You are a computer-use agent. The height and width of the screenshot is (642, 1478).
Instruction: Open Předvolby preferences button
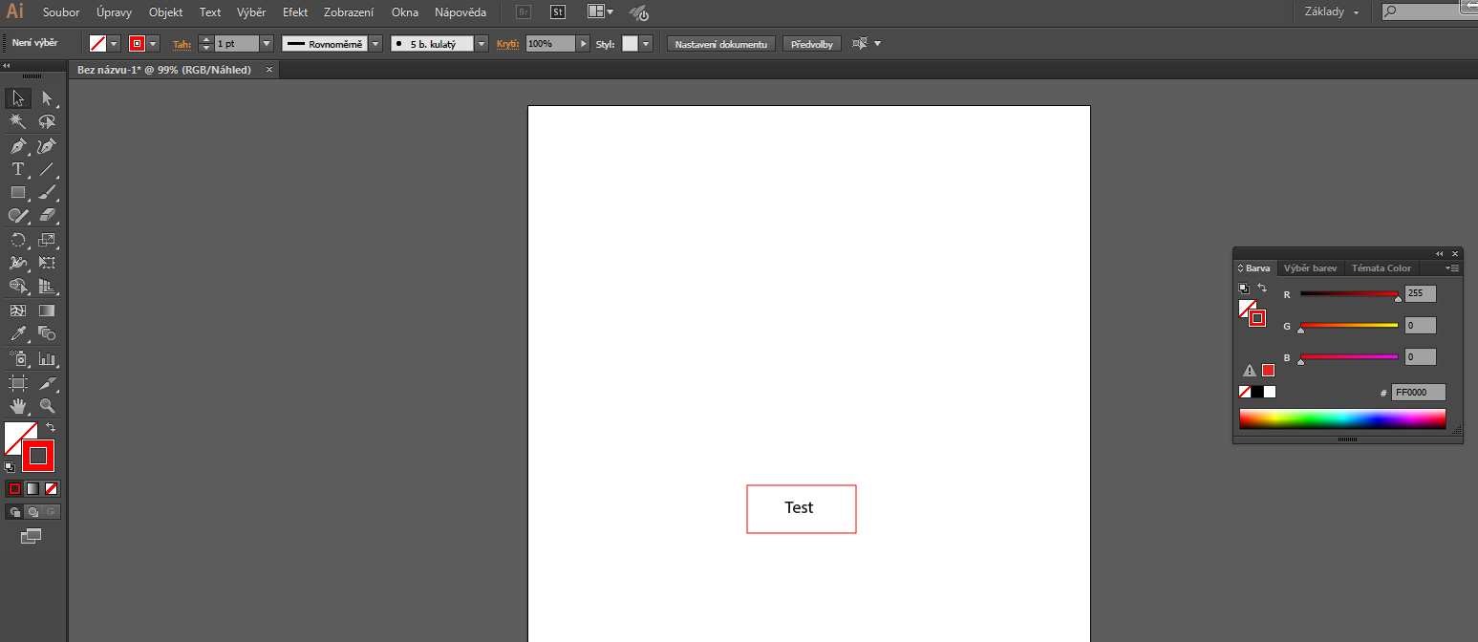811,44
